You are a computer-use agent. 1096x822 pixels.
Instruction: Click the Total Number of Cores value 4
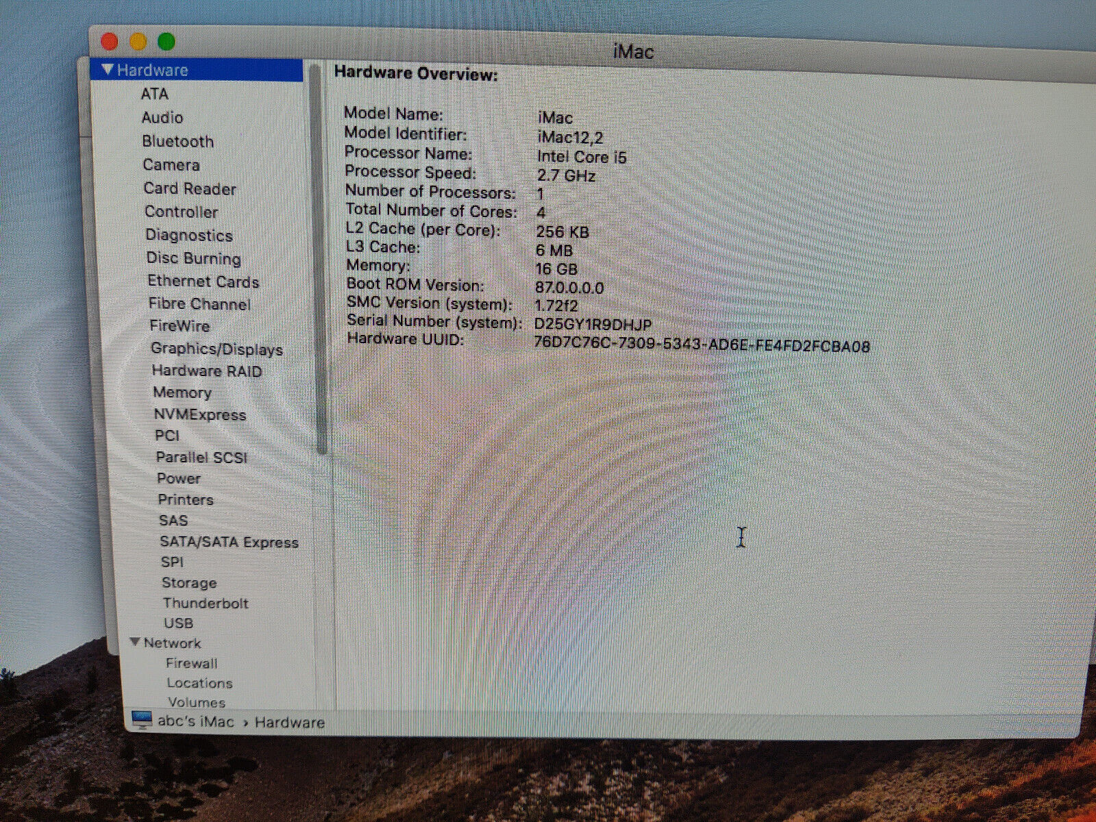point(541,213)
